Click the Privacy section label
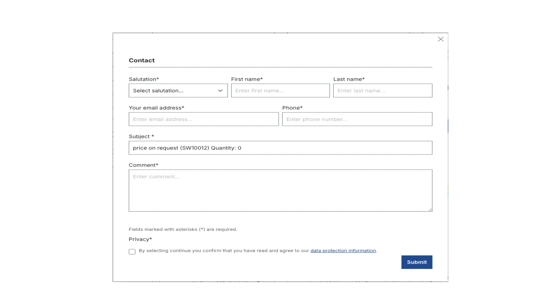Image resolution: width=541 pixels, height=304 pixels. pyautogui.click(x=140, y=239)
